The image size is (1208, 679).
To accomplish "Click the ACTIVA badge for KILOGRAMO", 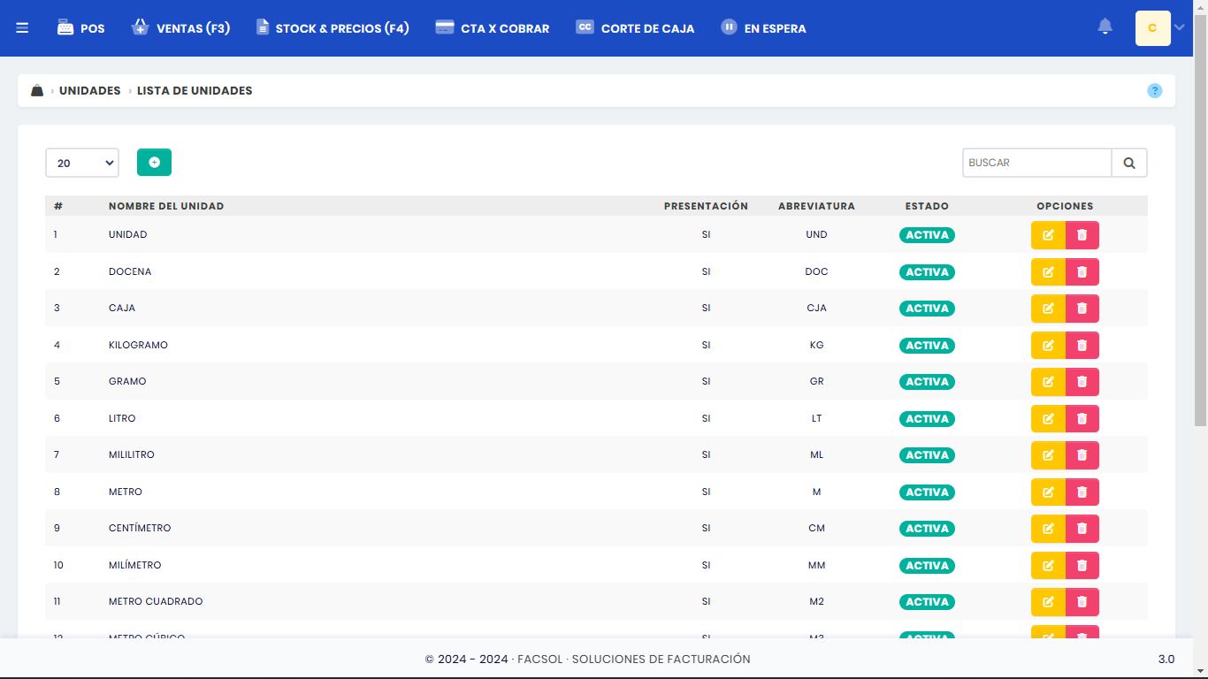I will (927, 346).
